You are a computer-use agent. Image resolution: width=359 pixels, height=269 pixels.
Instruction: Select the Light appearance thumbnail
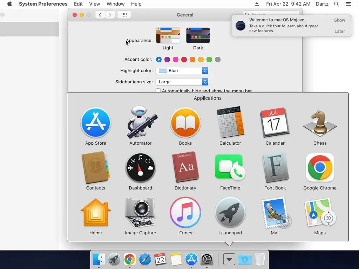168,35
